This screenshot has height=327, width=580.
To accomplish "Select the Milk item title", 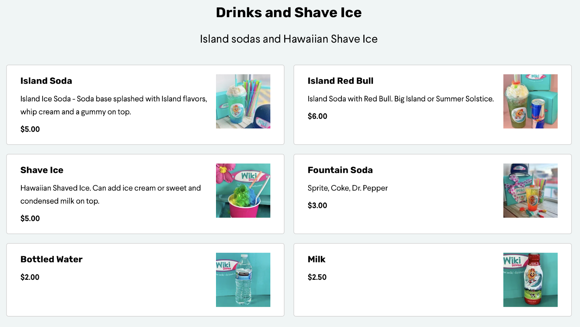I will 316,259.
